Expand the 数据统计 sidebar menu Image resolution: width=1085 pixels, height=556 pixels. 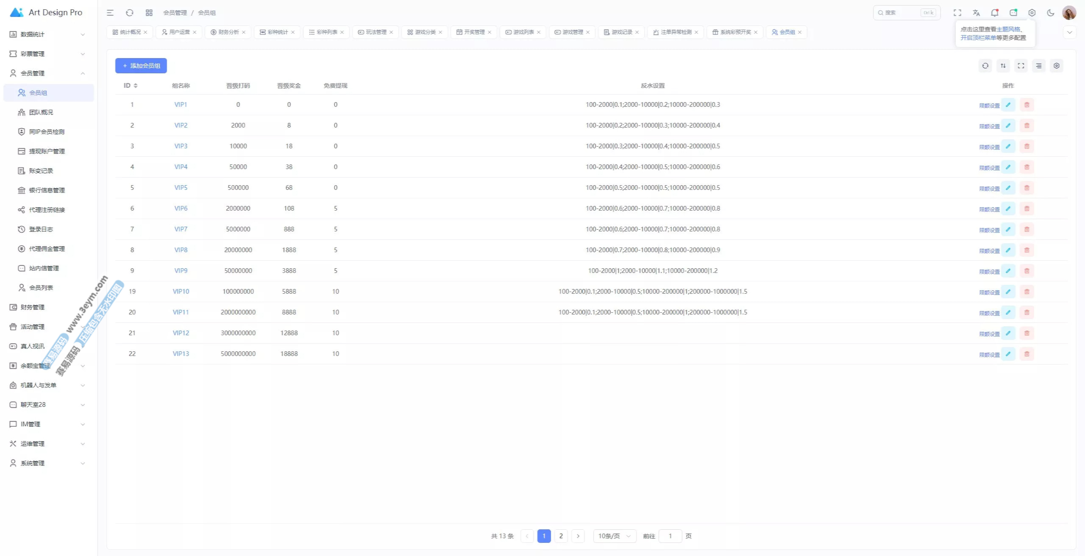pyautogui.click(x=47, y=34)
